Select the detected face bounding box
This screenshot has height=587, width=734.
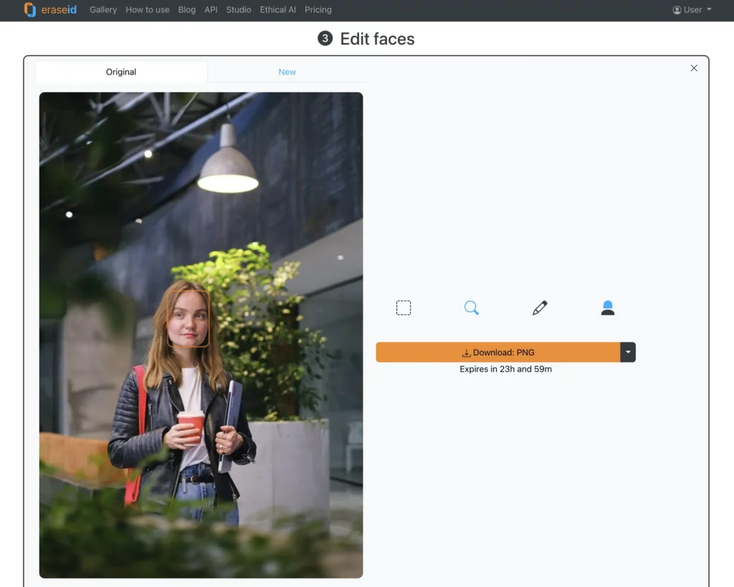[x=188, y=319]
